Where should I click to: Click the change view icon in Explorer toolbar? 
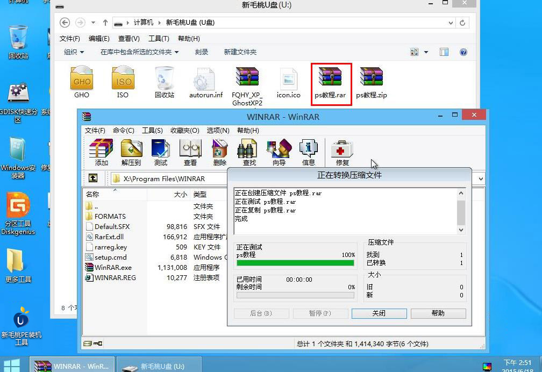[414, 52]
